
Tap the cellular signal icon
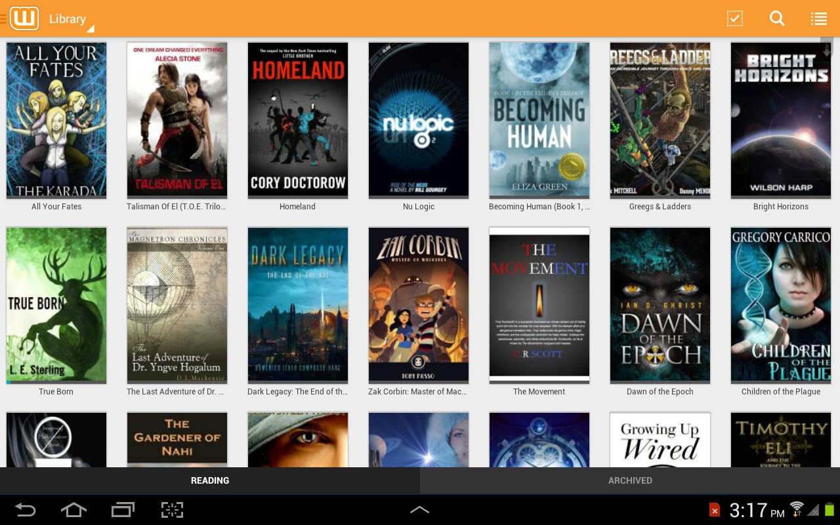[x=813, y=510]
